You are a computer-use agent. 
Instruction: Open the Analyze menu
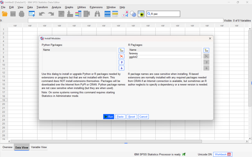coord(56,7)
